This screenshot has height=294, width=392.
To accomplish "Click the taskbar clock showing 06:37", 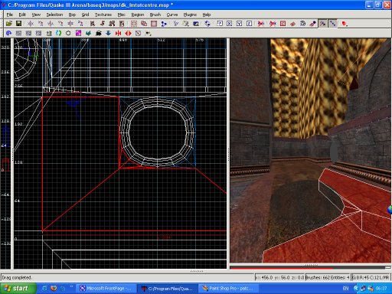I will (x=381, y=289).
